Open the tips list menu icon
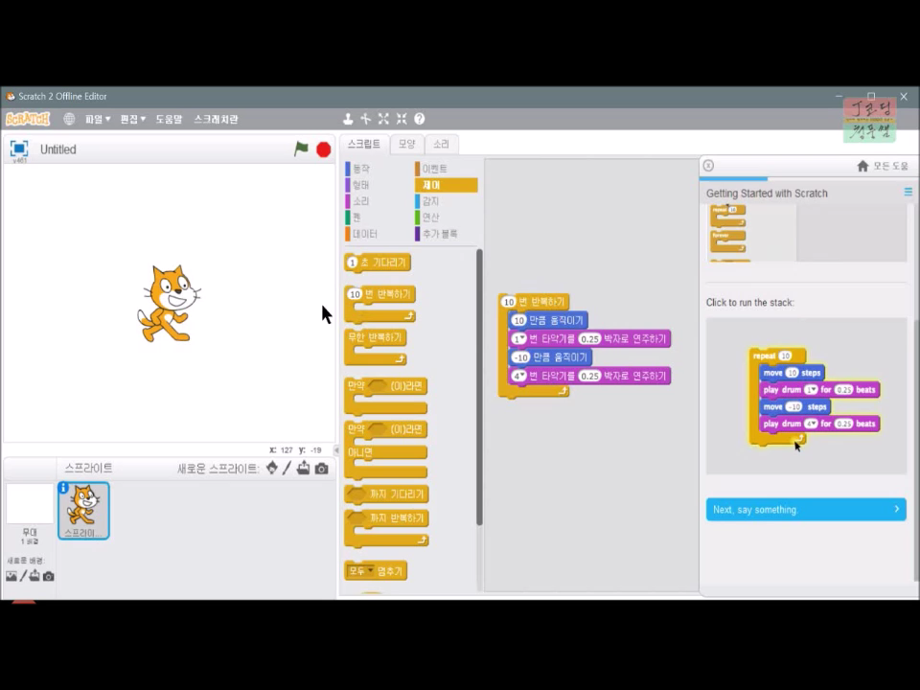This screenshot has width=920, height=690. (x=908, y=192)
